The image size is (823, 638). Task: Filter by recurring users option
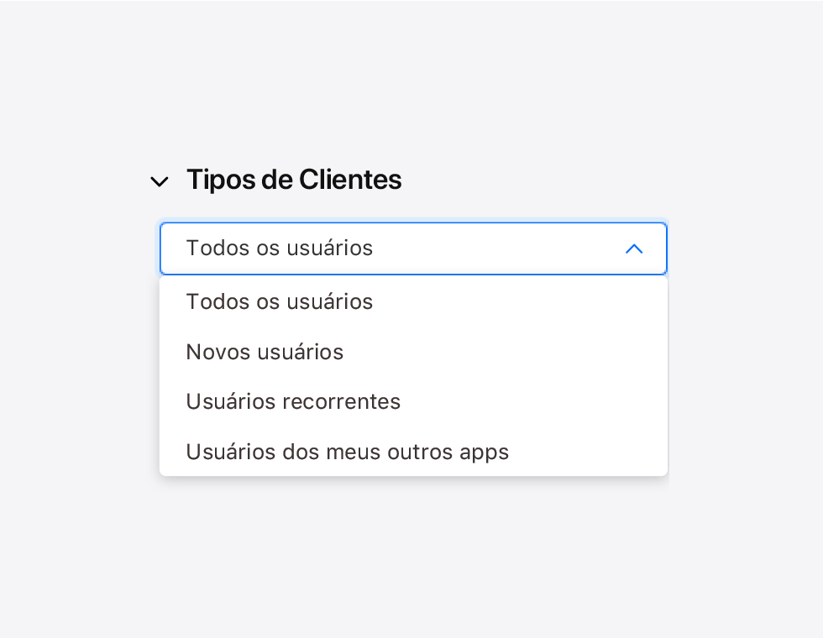[413, 401]
